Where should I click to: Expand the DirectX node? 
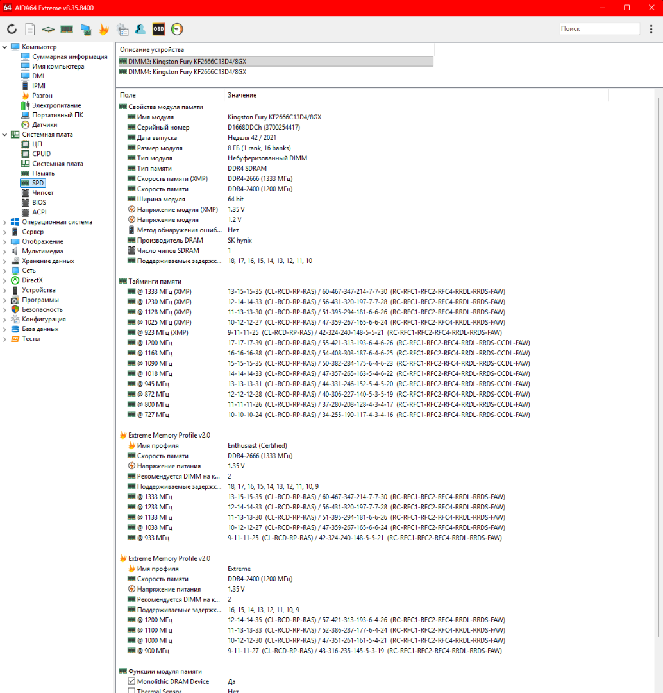pyautogui.click(x=5, y=280)
